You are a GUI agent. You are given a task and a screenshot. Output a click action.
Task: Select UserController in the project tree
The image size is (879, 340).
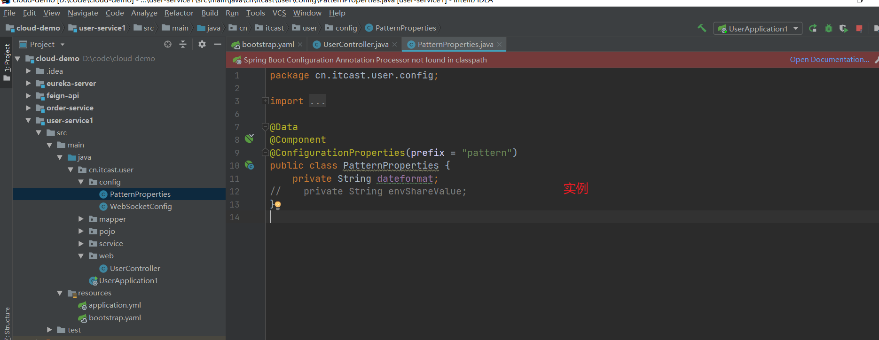[x=135, y=269]
